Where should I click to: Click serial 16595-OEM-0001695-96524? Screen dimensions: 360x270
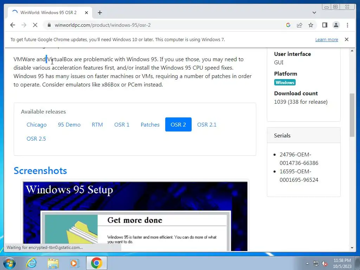click(x=299, y=176)
